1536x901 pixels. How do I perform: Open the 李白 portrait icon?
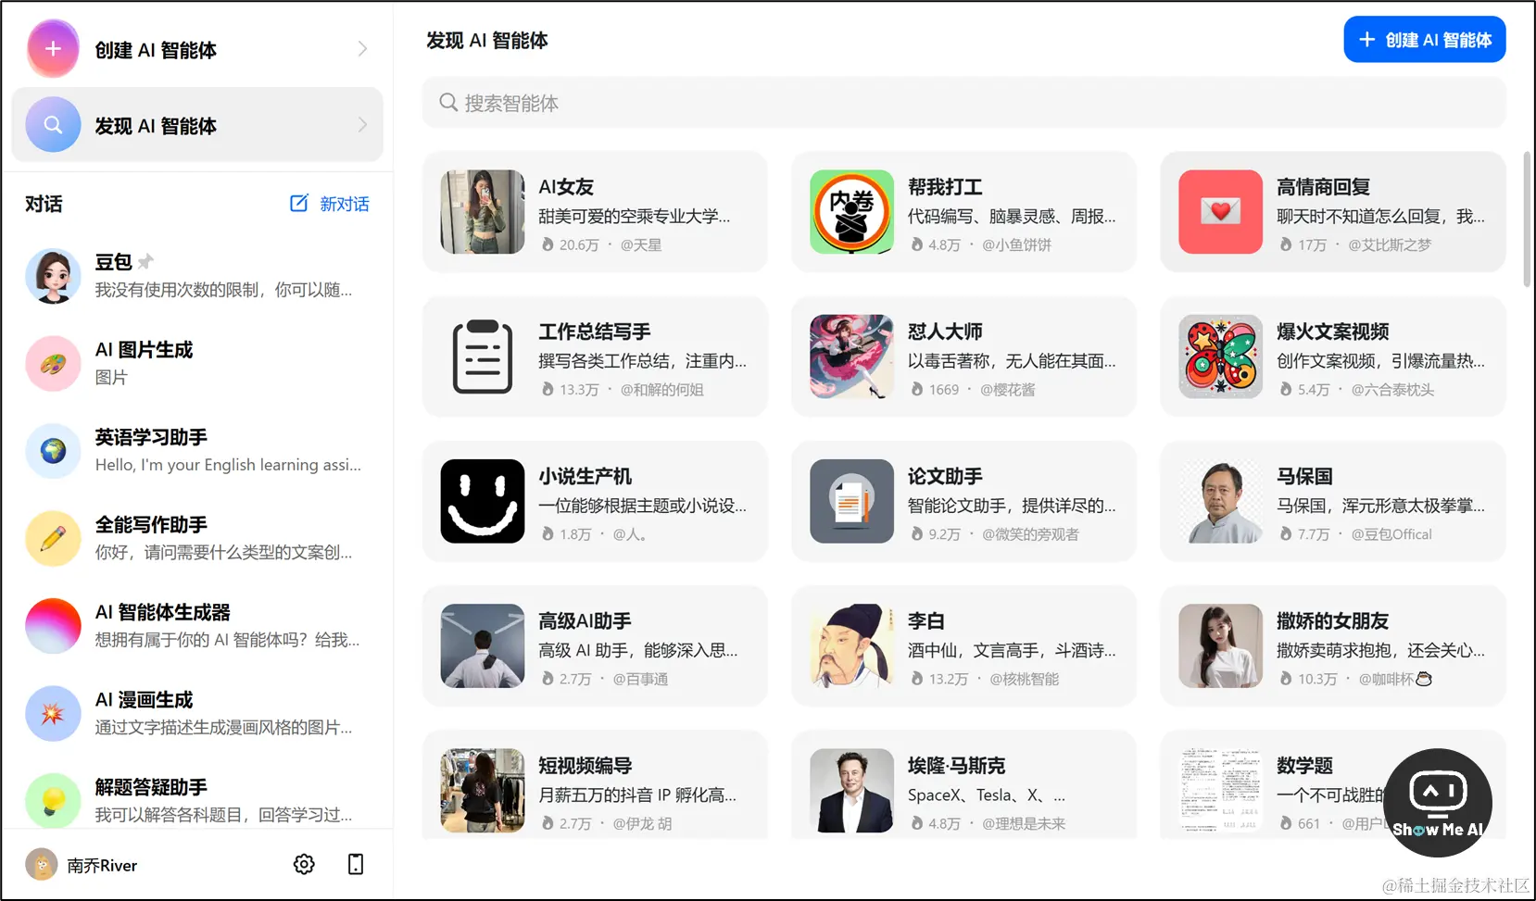click(851, 646)
